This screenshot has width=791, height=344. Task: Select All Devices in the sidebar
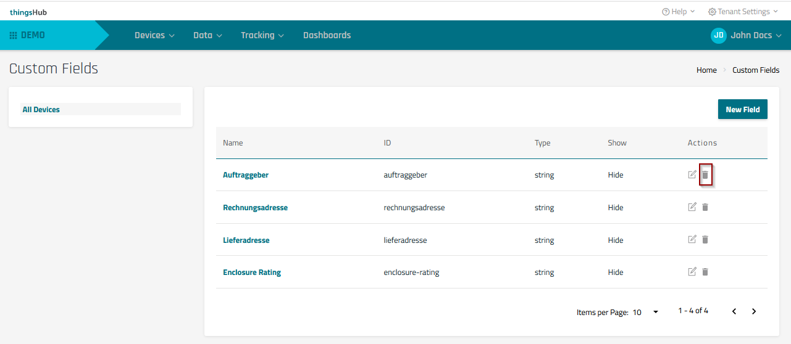[41, 110]
